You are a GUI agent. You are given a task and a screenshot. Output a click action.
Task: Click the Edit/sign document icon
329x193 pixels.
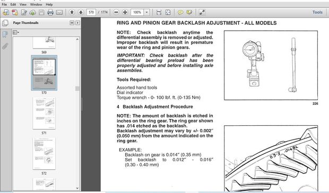tap(24, 12)
